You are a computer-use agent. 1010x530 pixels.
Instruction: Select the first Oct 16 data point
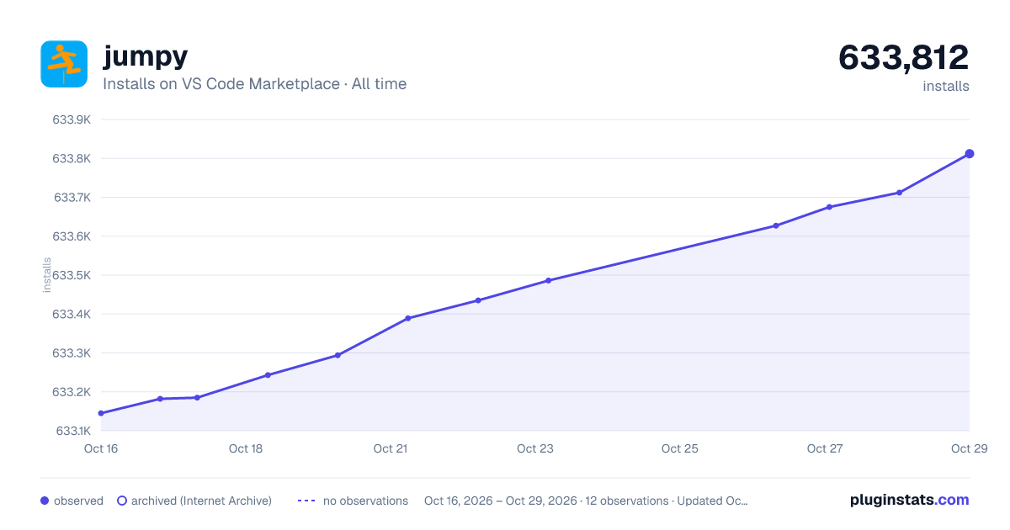click(x=101, y=413)
